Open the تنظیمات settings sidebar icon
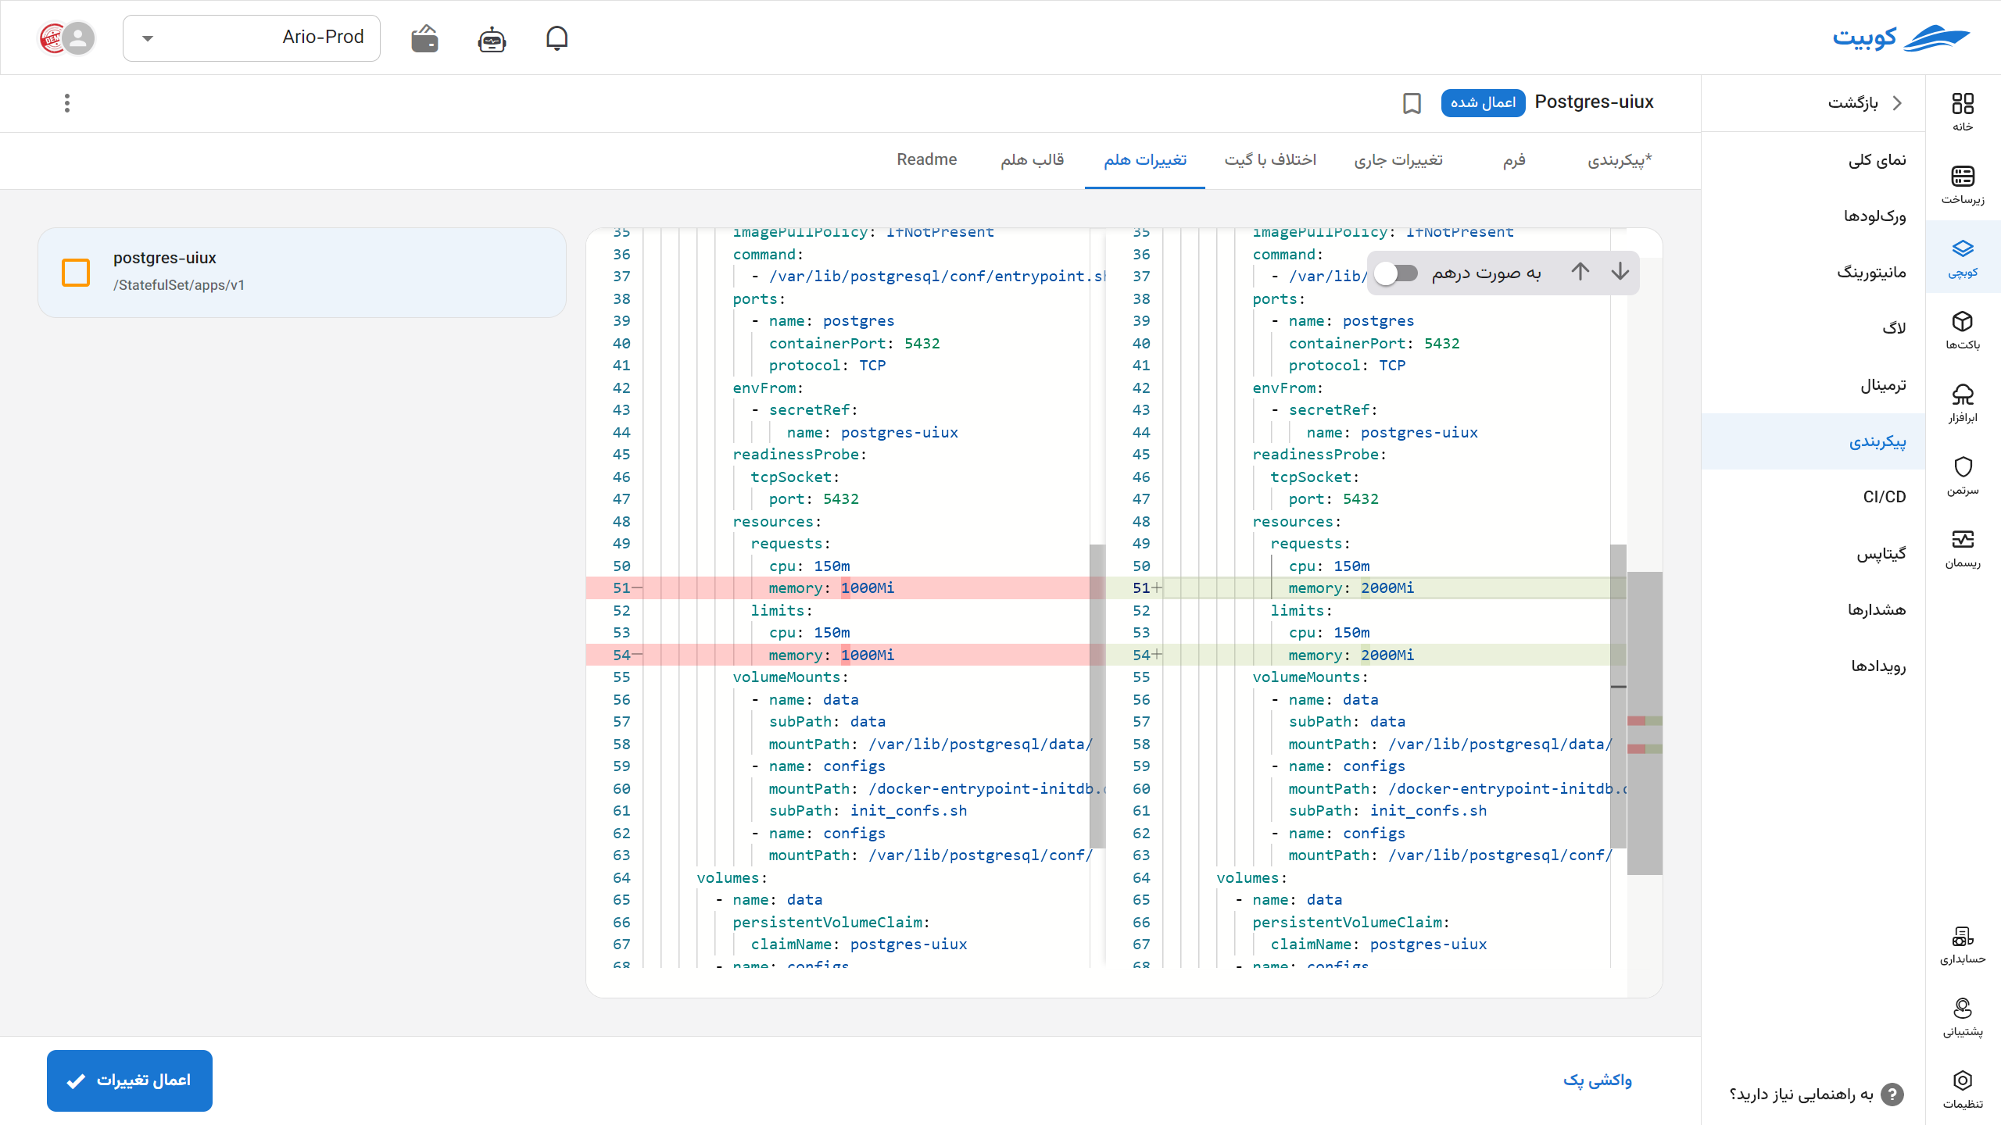 (x=1963, y=1089)
